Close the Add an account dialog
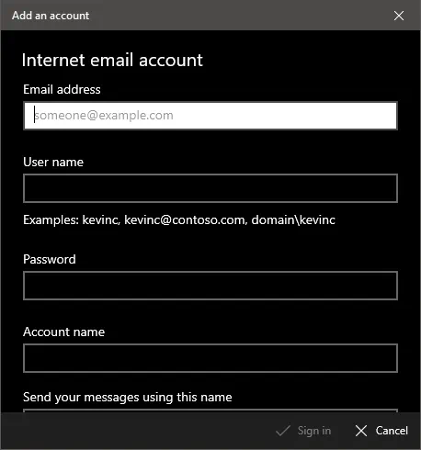The width and height of the screenshot is (421, 450). pyautogui.click(x=399, y=16)
